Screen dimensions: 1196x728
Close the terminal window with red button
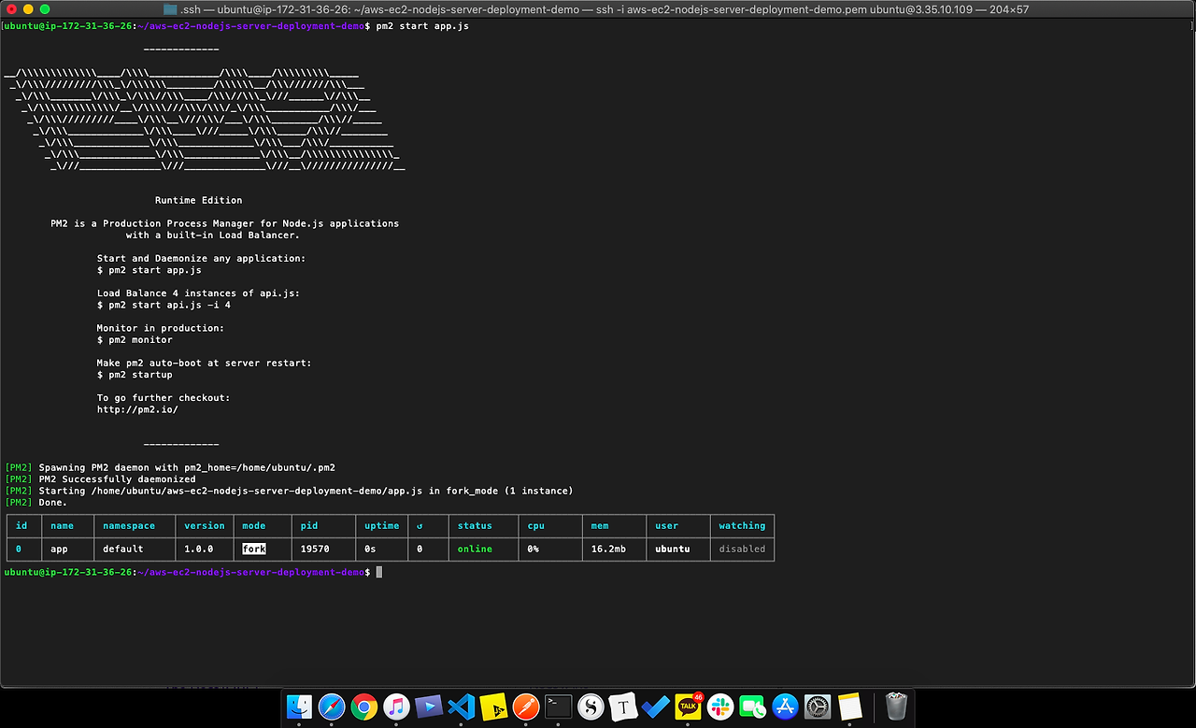click(10, 8)
